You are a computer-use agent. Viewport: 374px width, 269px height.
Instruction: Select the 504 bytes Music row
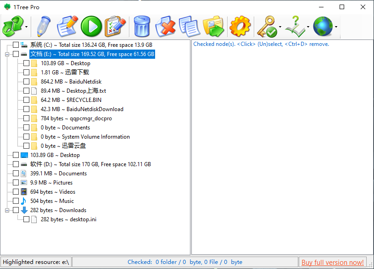[52, 201]
